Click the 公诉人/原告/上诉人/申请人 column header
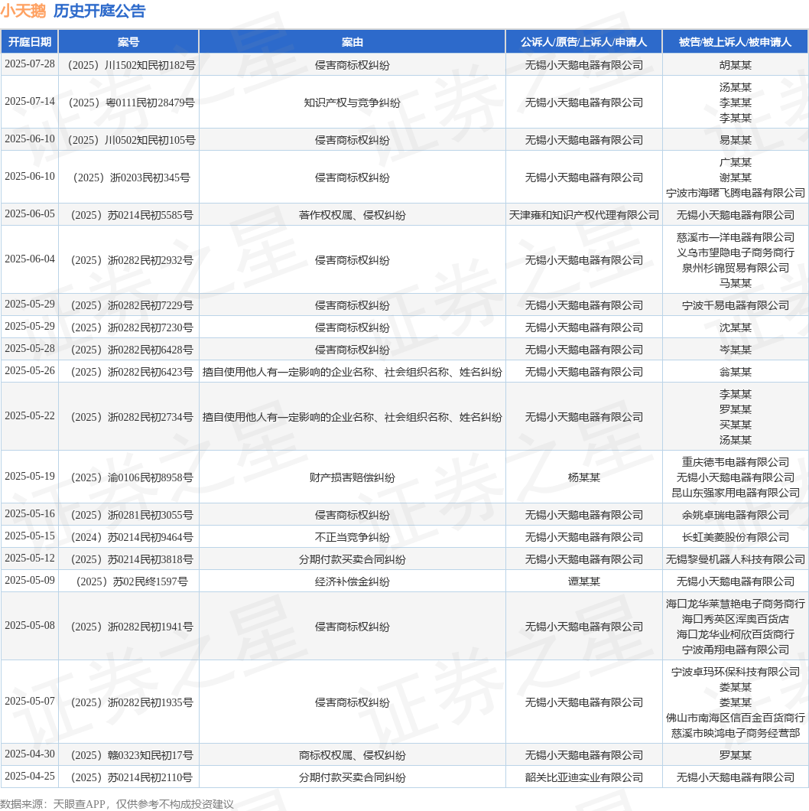809x811 pixels. [583, 42]
